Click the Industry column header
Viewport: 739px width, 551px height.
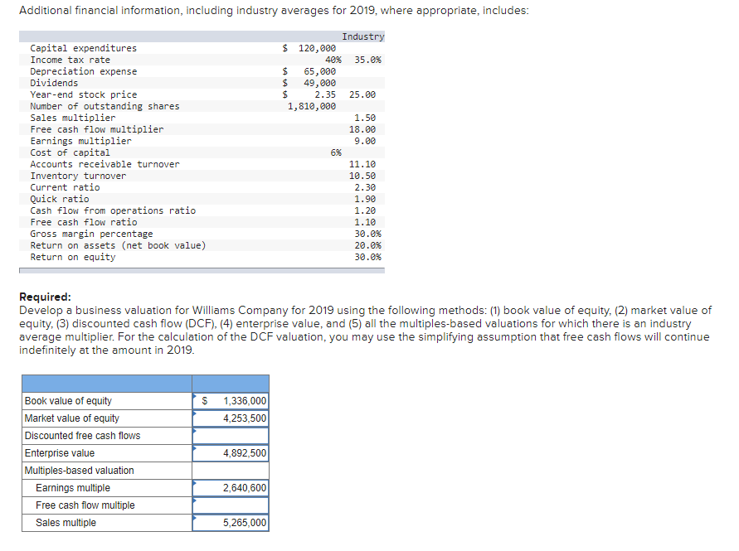tap(362, 36)
